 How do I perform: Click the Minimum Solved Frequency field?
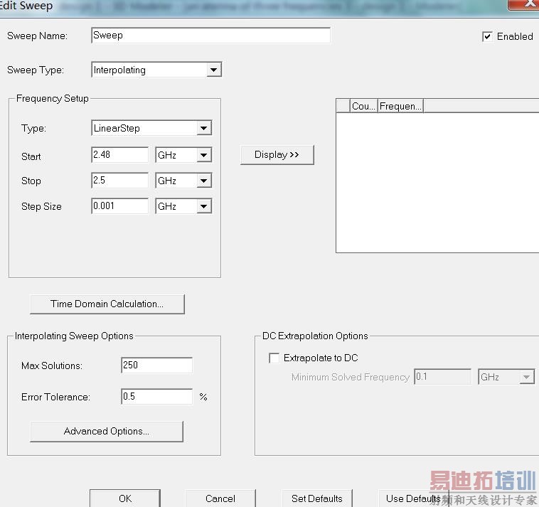click(443, 377)
